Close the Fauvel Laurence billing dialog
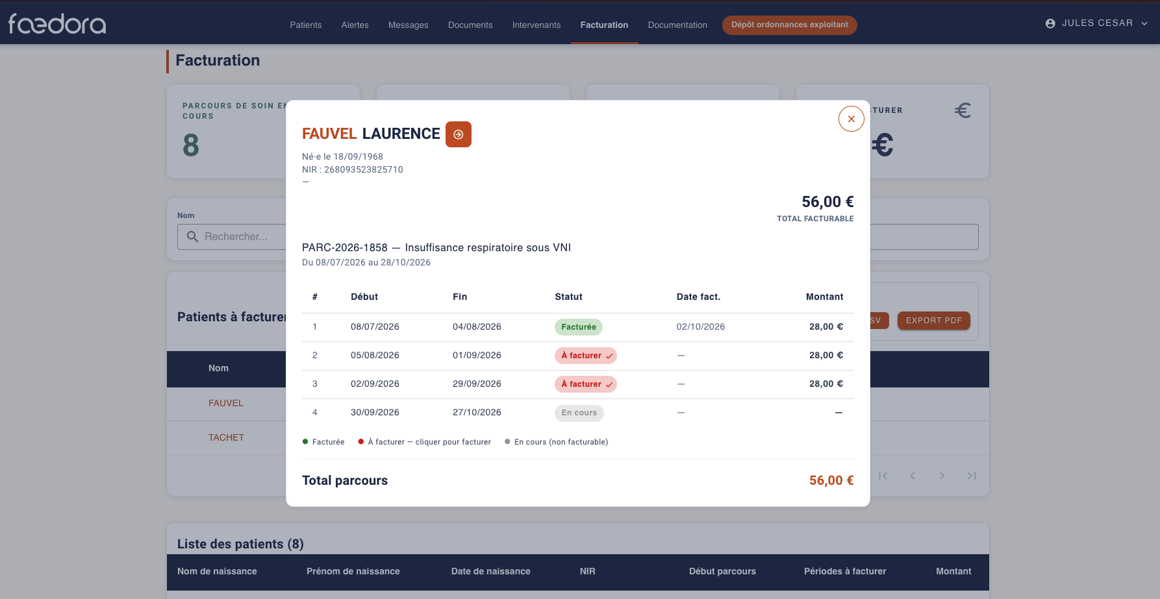This screenshot has width=1160, height=599. click(x=851, y=119)
